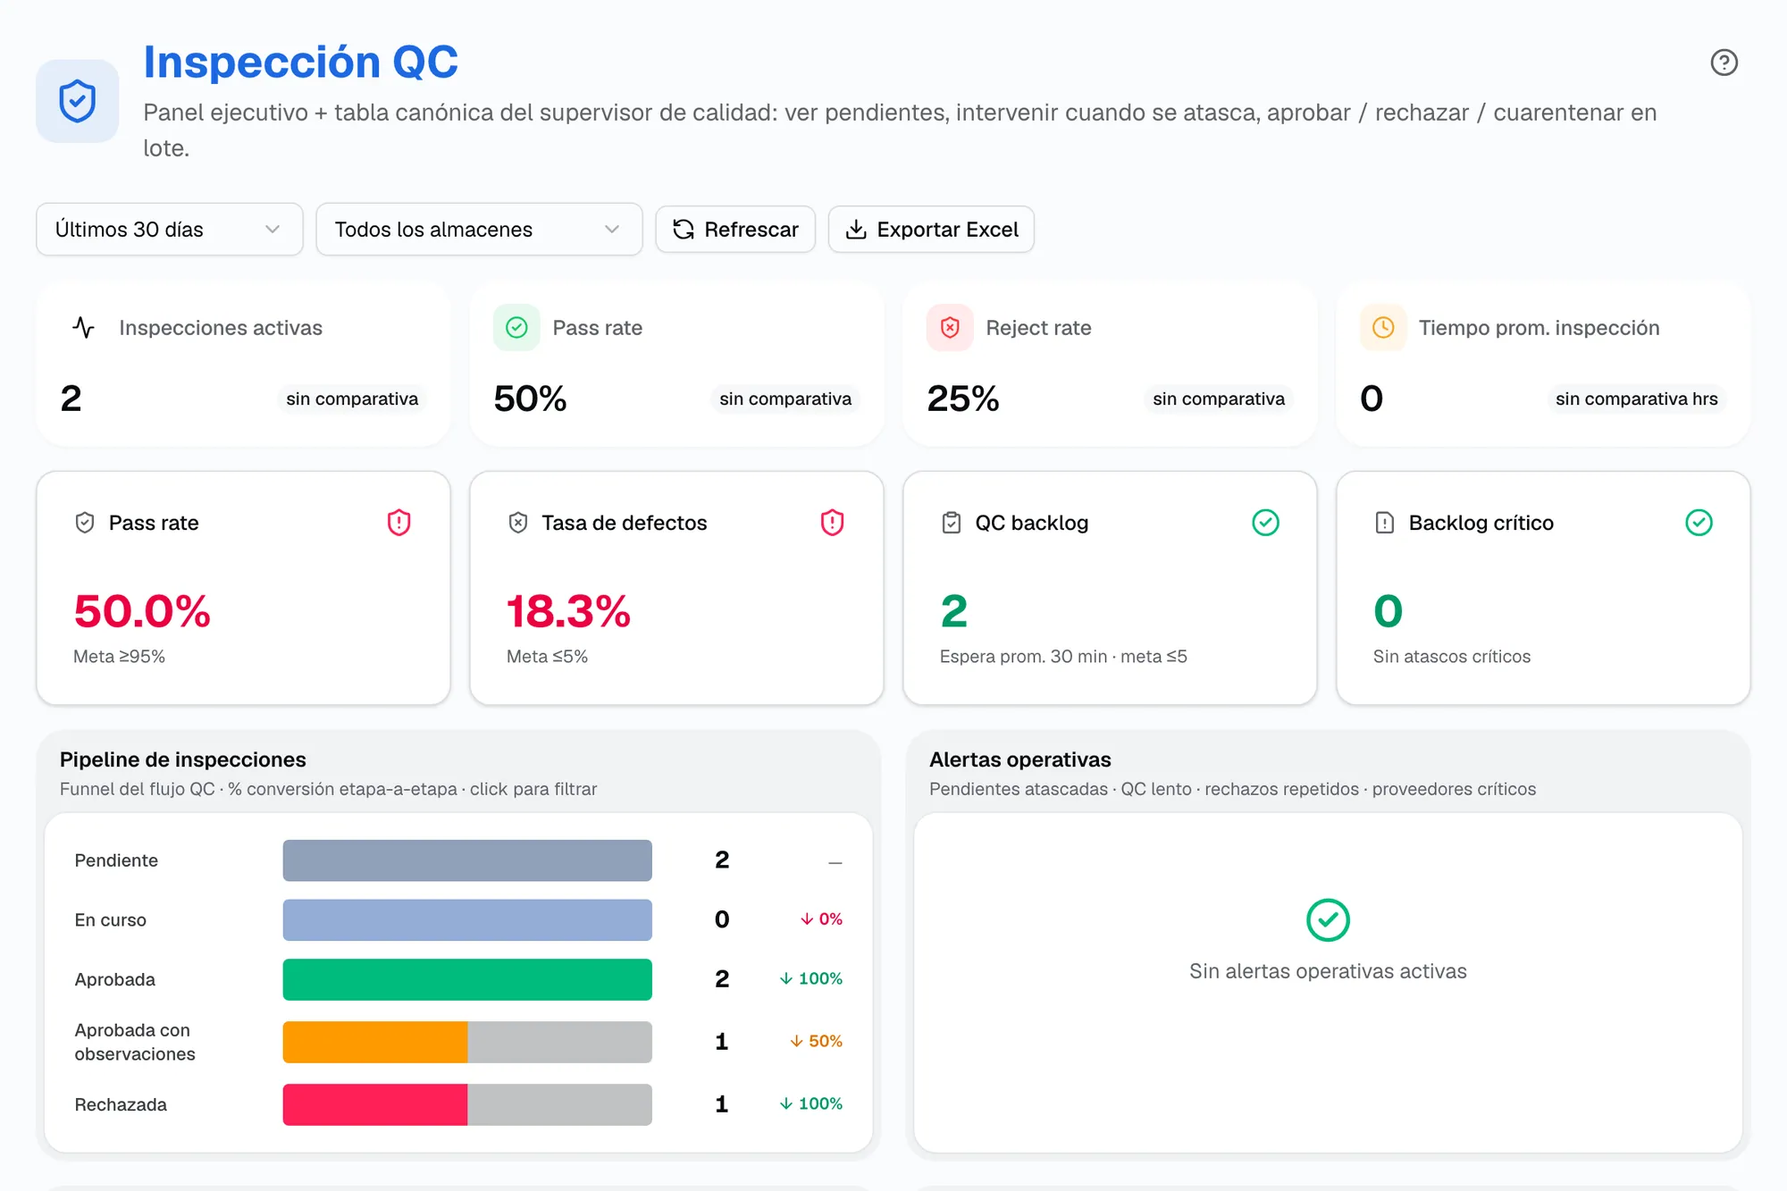
Task: Open the help question mark icon
Action: coord(1724,63)
